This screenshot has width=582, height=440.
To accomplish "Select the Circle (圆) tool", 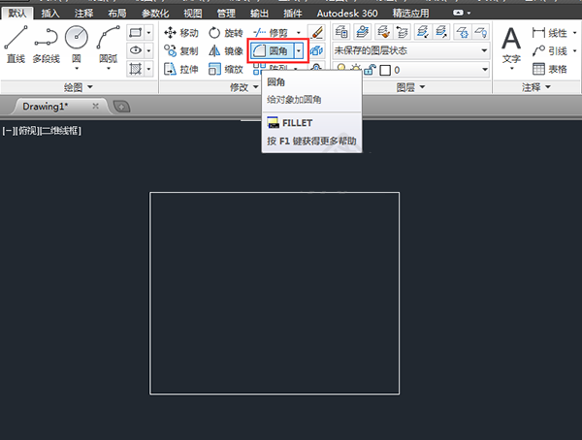I will [77, 47].
